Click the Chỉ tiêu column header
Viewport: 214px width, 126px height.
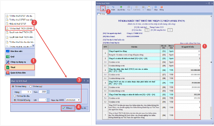pos(134,47)
